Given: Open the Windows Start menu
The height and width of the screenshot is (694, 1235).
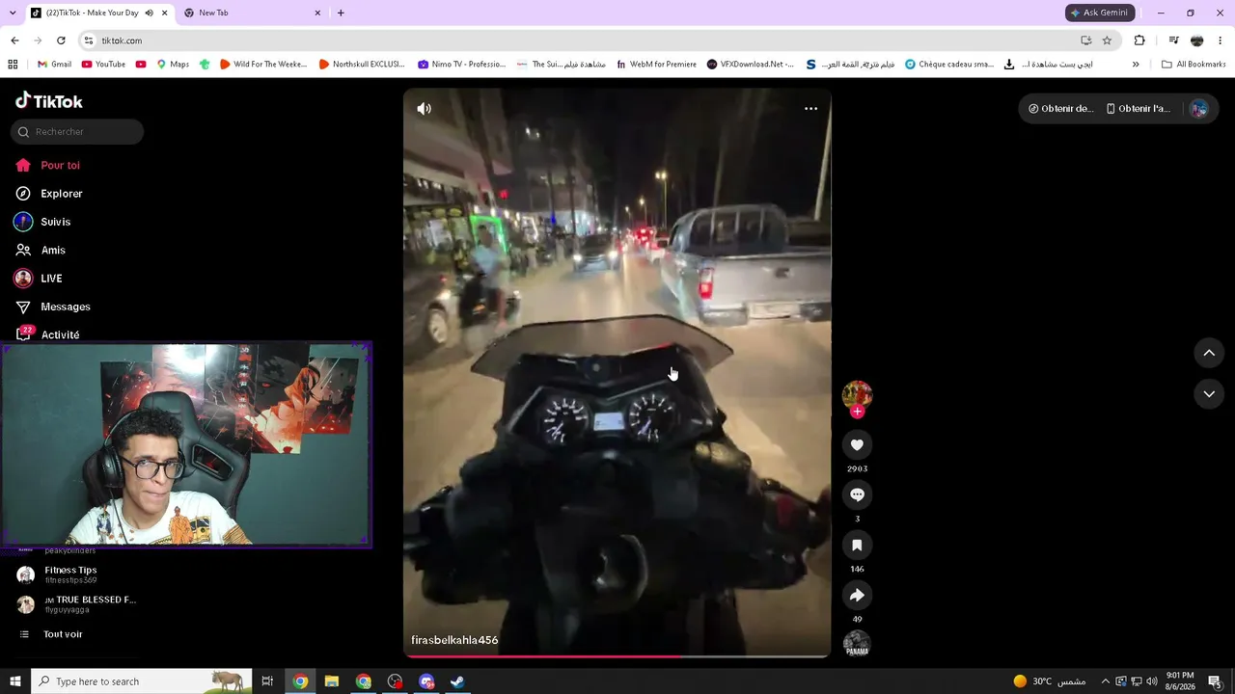Looking at the screenshot, I should (x=15, y=681).
